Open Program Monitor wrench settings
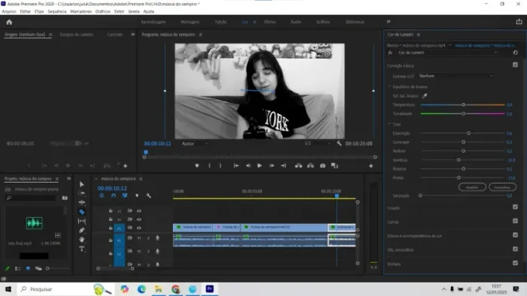Image resolution: width=527 pixels, height=296 pixels. pyautogui.click(x=339, y=143)
